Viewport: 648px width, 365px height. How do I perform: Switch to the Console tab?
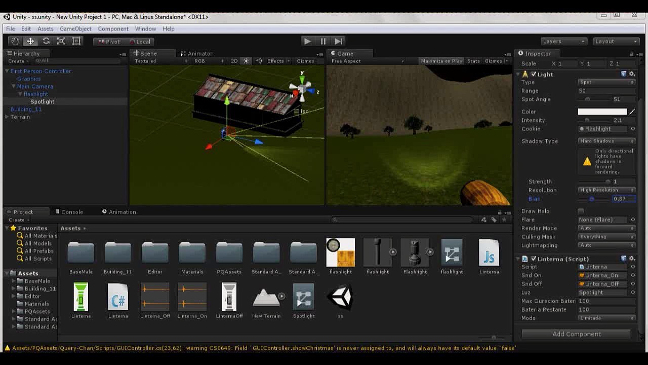pos(69,212)
